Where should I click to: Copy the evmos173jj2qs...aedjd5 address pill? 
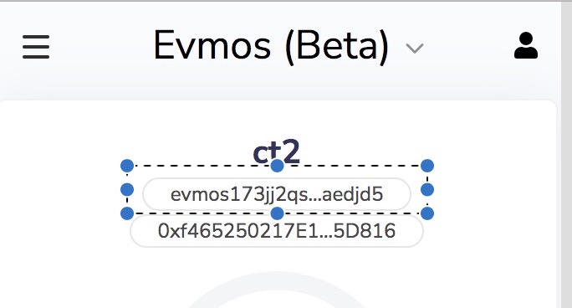[x=277, y=194]
